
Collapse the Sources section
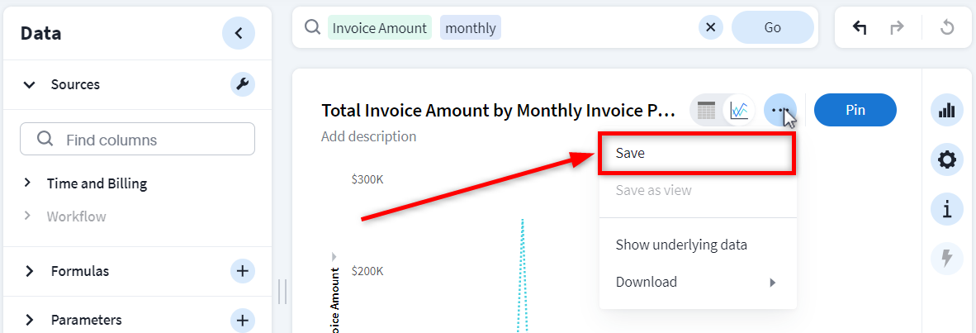[30, 84]
